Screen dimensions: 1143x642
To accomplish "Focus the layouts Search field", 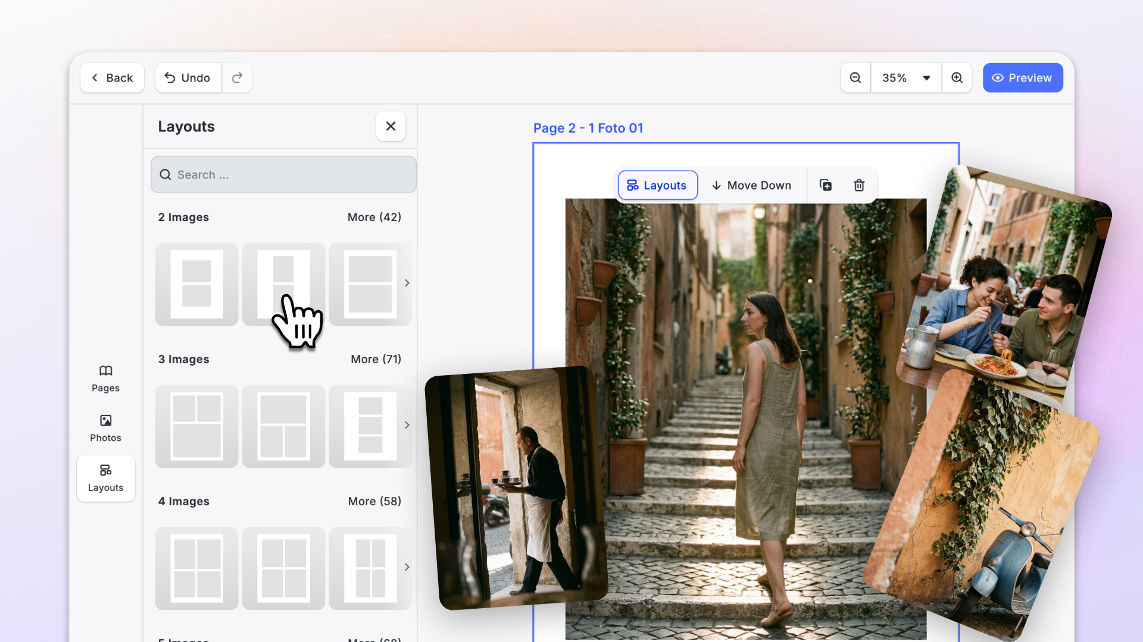I will coord(283,175).
